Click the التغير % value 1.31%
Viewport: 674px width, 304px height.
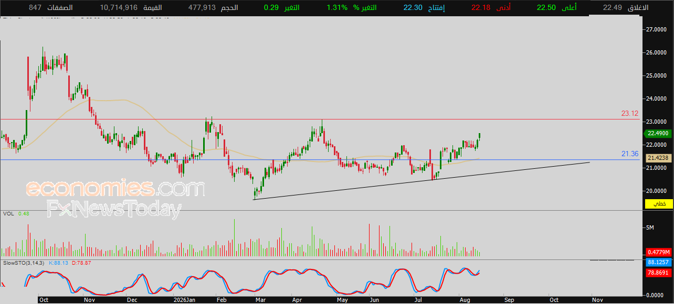coord(337,8)
